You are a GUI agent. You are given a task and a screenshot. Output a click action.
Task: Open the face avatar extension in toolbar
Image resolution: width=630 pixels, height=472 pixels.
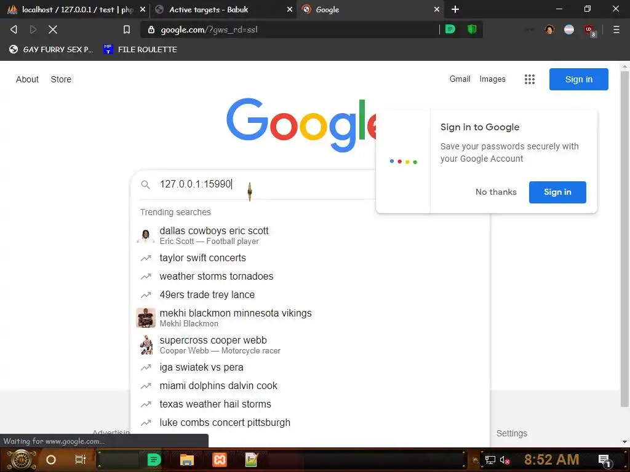point(549,29)
